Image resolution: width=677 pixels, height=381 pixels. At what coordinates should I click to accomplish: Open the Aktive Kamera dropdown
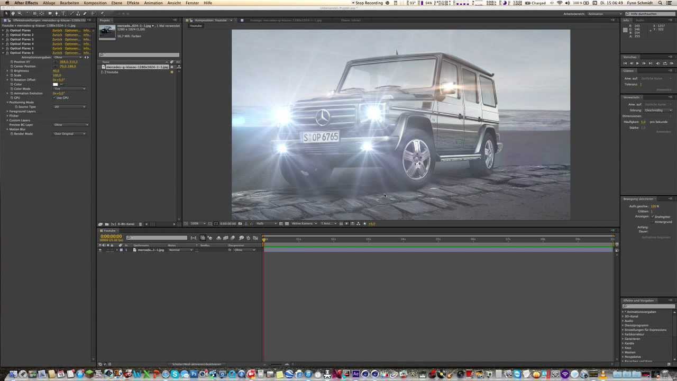(x=304, y=223)
